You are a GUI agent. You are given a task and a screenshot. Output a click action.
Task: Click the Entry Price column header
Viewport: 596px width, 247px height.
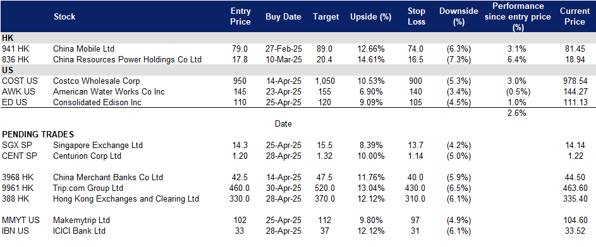[241, 16]
